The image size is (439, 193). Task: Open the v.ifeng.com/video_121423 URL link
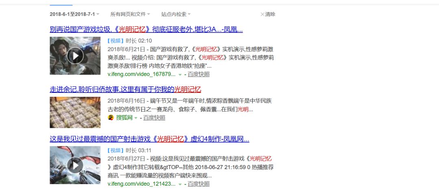pyautogui.click(x=141, y=184)
